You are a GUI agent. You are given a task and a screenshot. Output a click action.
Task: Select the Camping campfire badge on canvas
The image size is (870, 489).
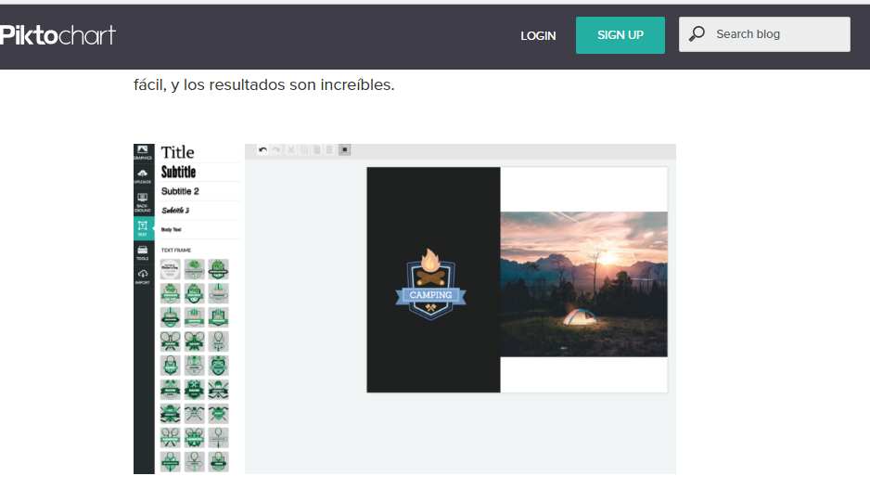coord(430,284)
